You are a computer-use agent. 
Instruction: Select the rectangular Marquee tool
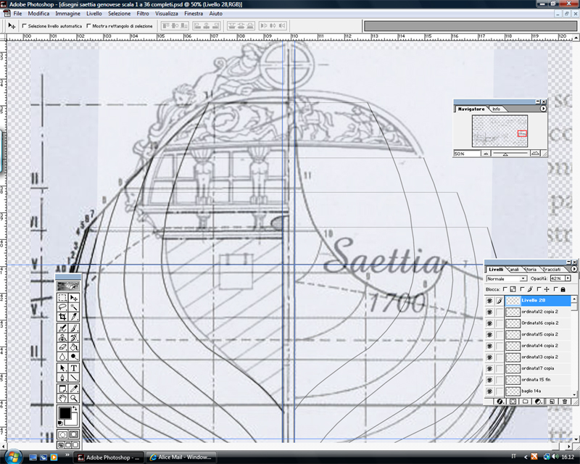(62, 297)
